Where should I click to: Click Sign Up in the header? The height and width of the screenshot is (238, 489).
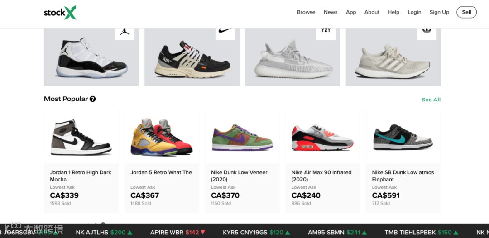pyautogui.click(x=439, y=12)
